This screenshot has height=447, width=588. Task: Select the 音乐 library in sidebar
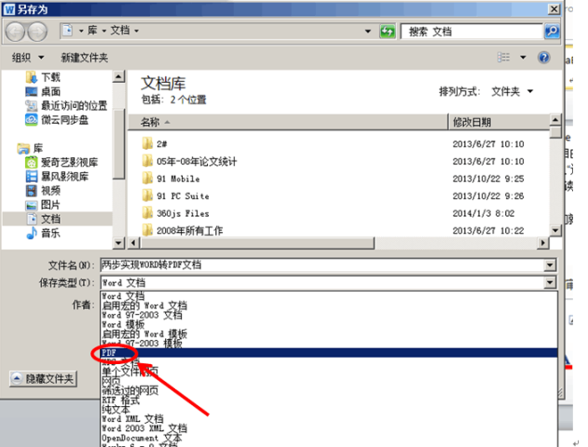tap(49, 233)
